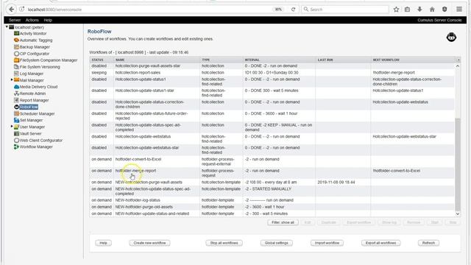
Task: Open the Mail Manager envelope icon
Action: click(x=16, y=80)
